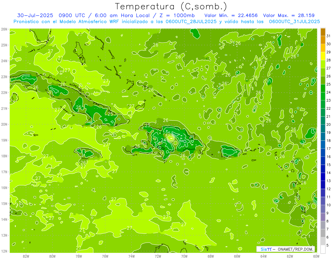
Task: Click the white swatch below legend 5
Action: pyautogui.click(x=323, y=249)
